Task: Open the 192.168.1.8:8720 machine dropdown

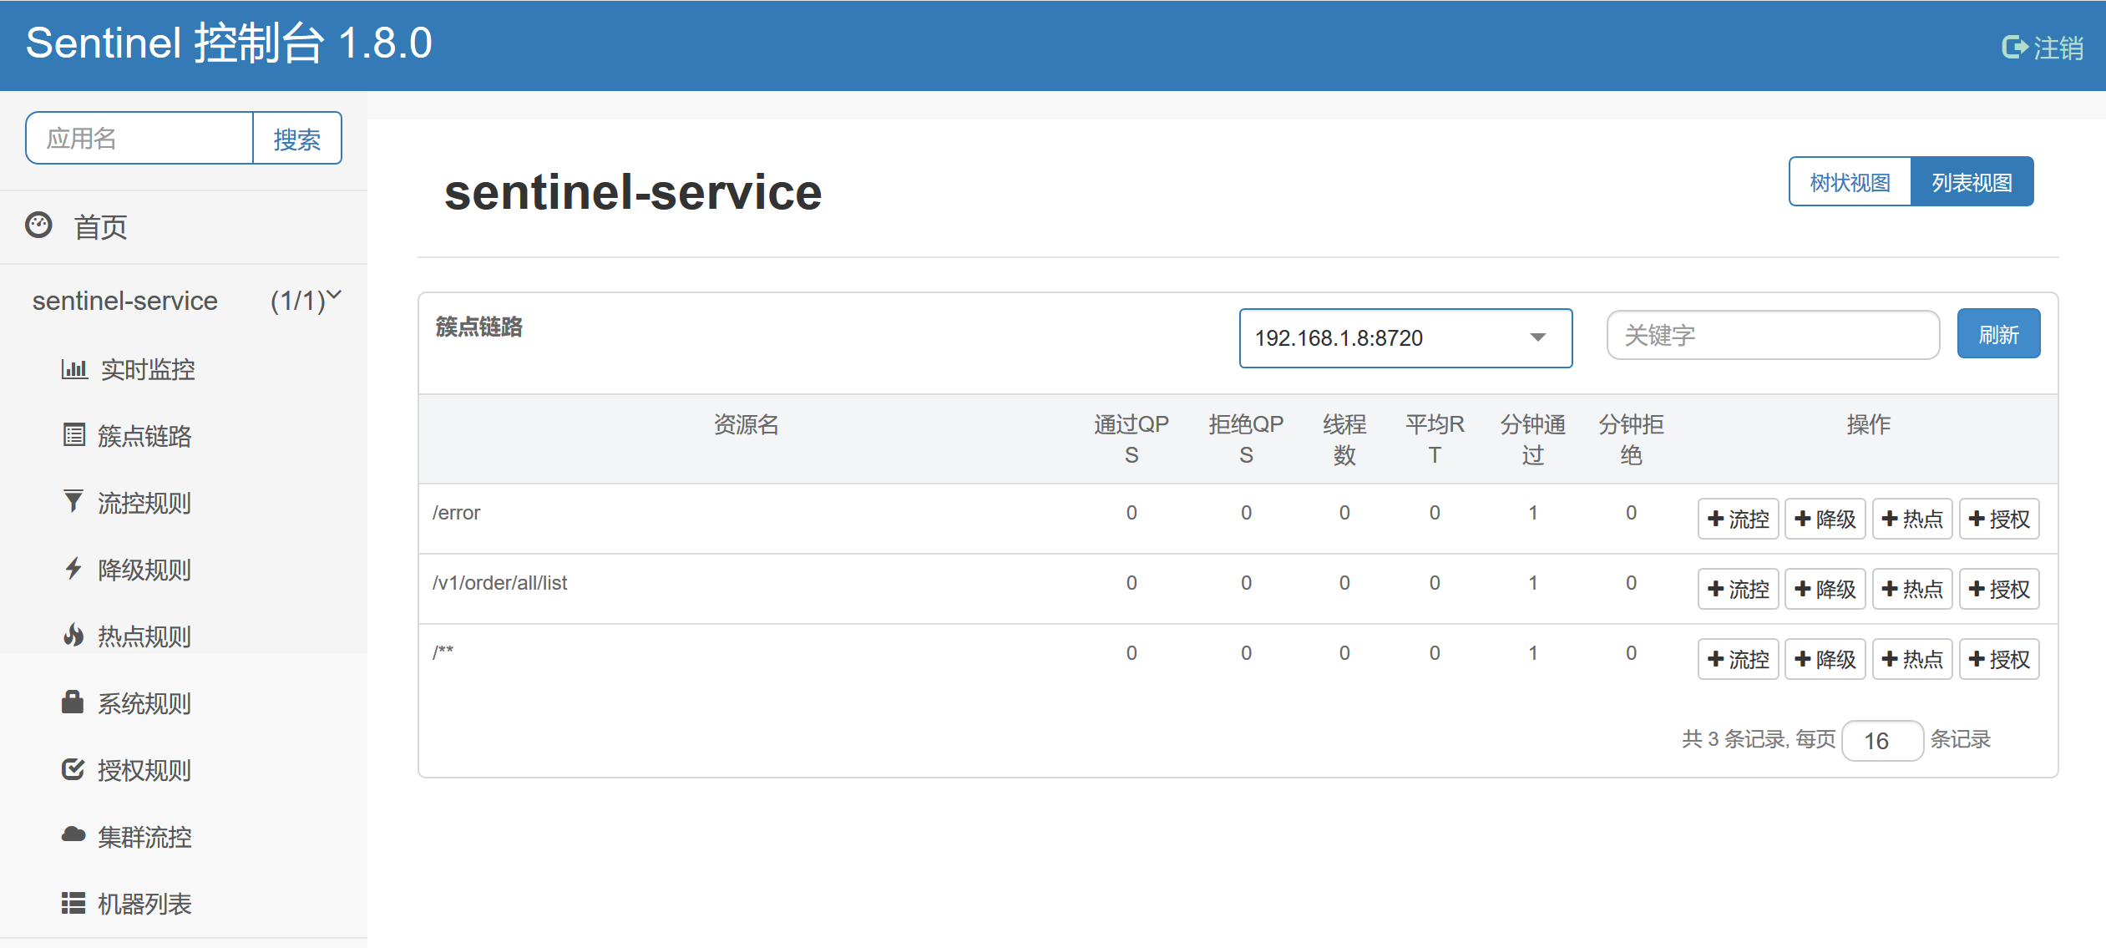Action: click(1405, 338)
